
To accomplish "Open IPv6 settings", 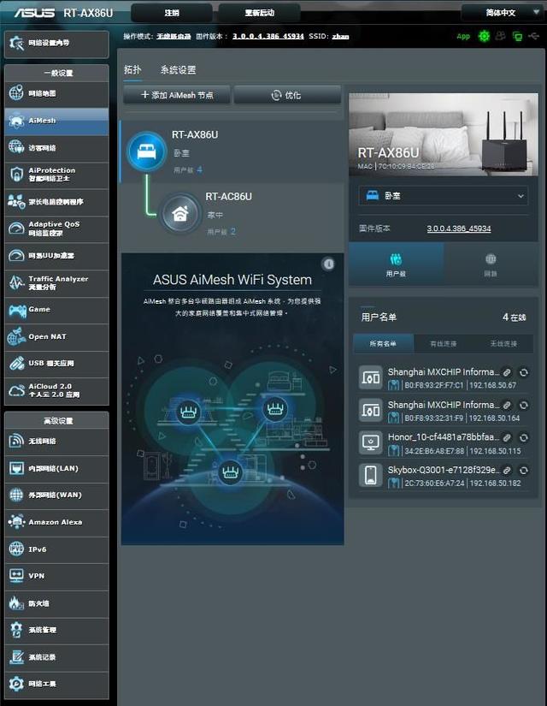I will 56,549.
